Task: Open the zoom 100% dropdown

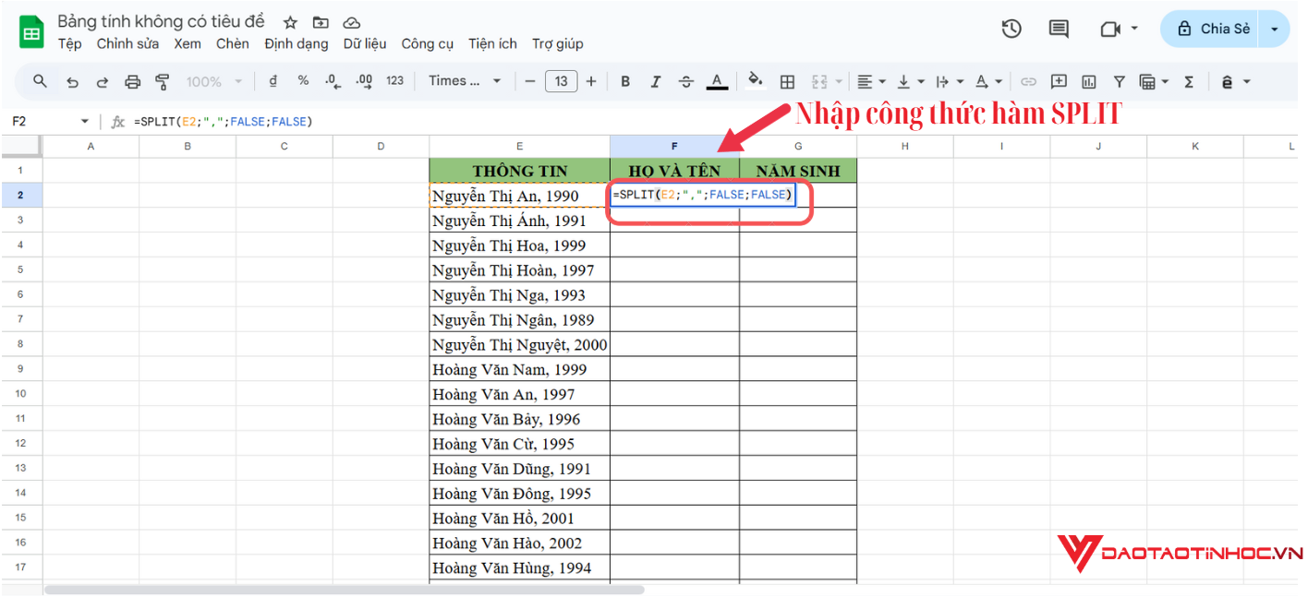Action: pyautogui.click(x=213, y=81)
